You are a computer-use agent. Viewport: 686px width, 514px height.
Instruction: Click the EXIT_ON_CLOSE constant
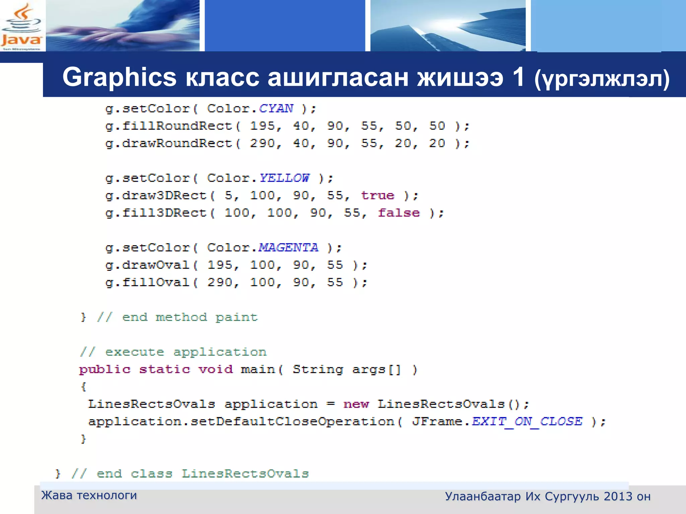click(x=527, y=421)
